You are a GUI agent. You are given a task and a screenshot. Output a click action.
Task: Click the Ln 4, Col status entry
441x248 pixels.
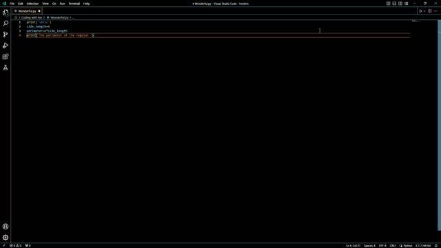(353, 245)
